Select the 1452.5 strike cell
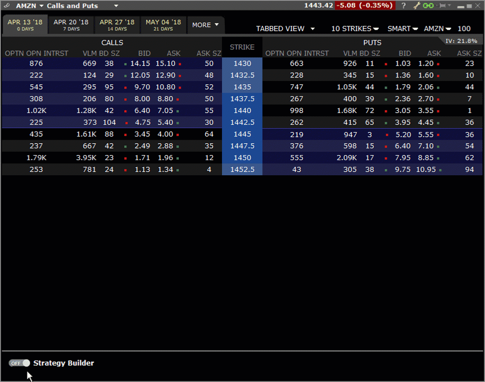Image resolution: width=485 pixels, height=382 pixels. coord(242,169)
